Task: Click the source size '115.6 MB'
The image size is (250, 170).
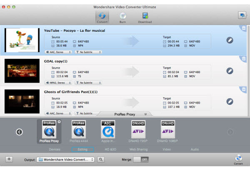Action: (x=62, y=76)
